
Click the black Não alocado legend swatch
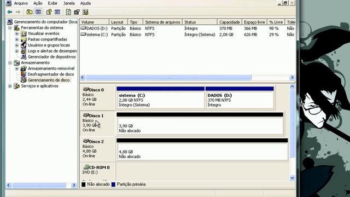(x=84, y=184)
